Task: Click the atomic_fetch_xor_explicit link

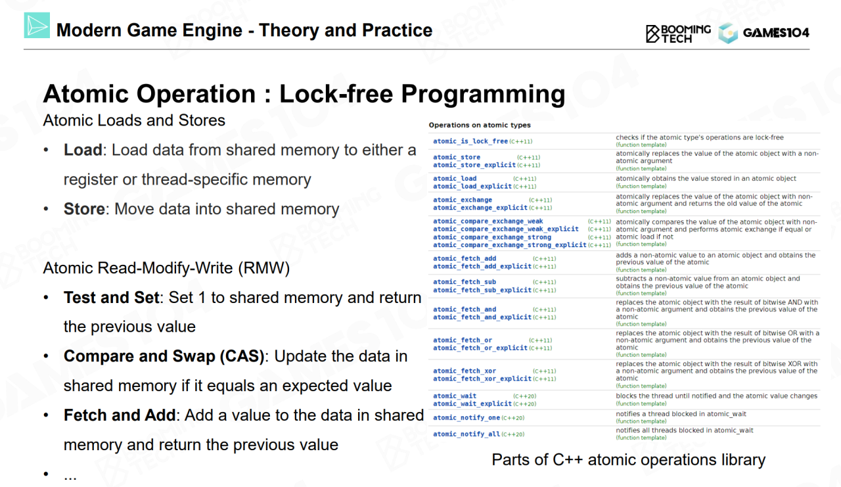Action: (x=482, y=379)
